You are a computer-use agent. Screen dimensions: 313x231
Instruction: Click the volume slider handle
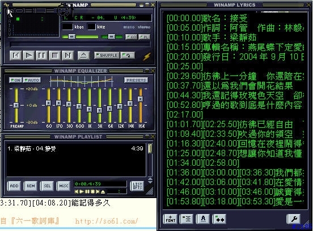72,36
